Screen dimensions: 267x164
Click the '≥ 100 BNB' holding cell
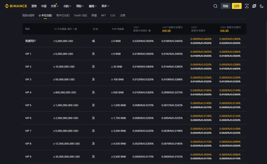click(117, 79)
